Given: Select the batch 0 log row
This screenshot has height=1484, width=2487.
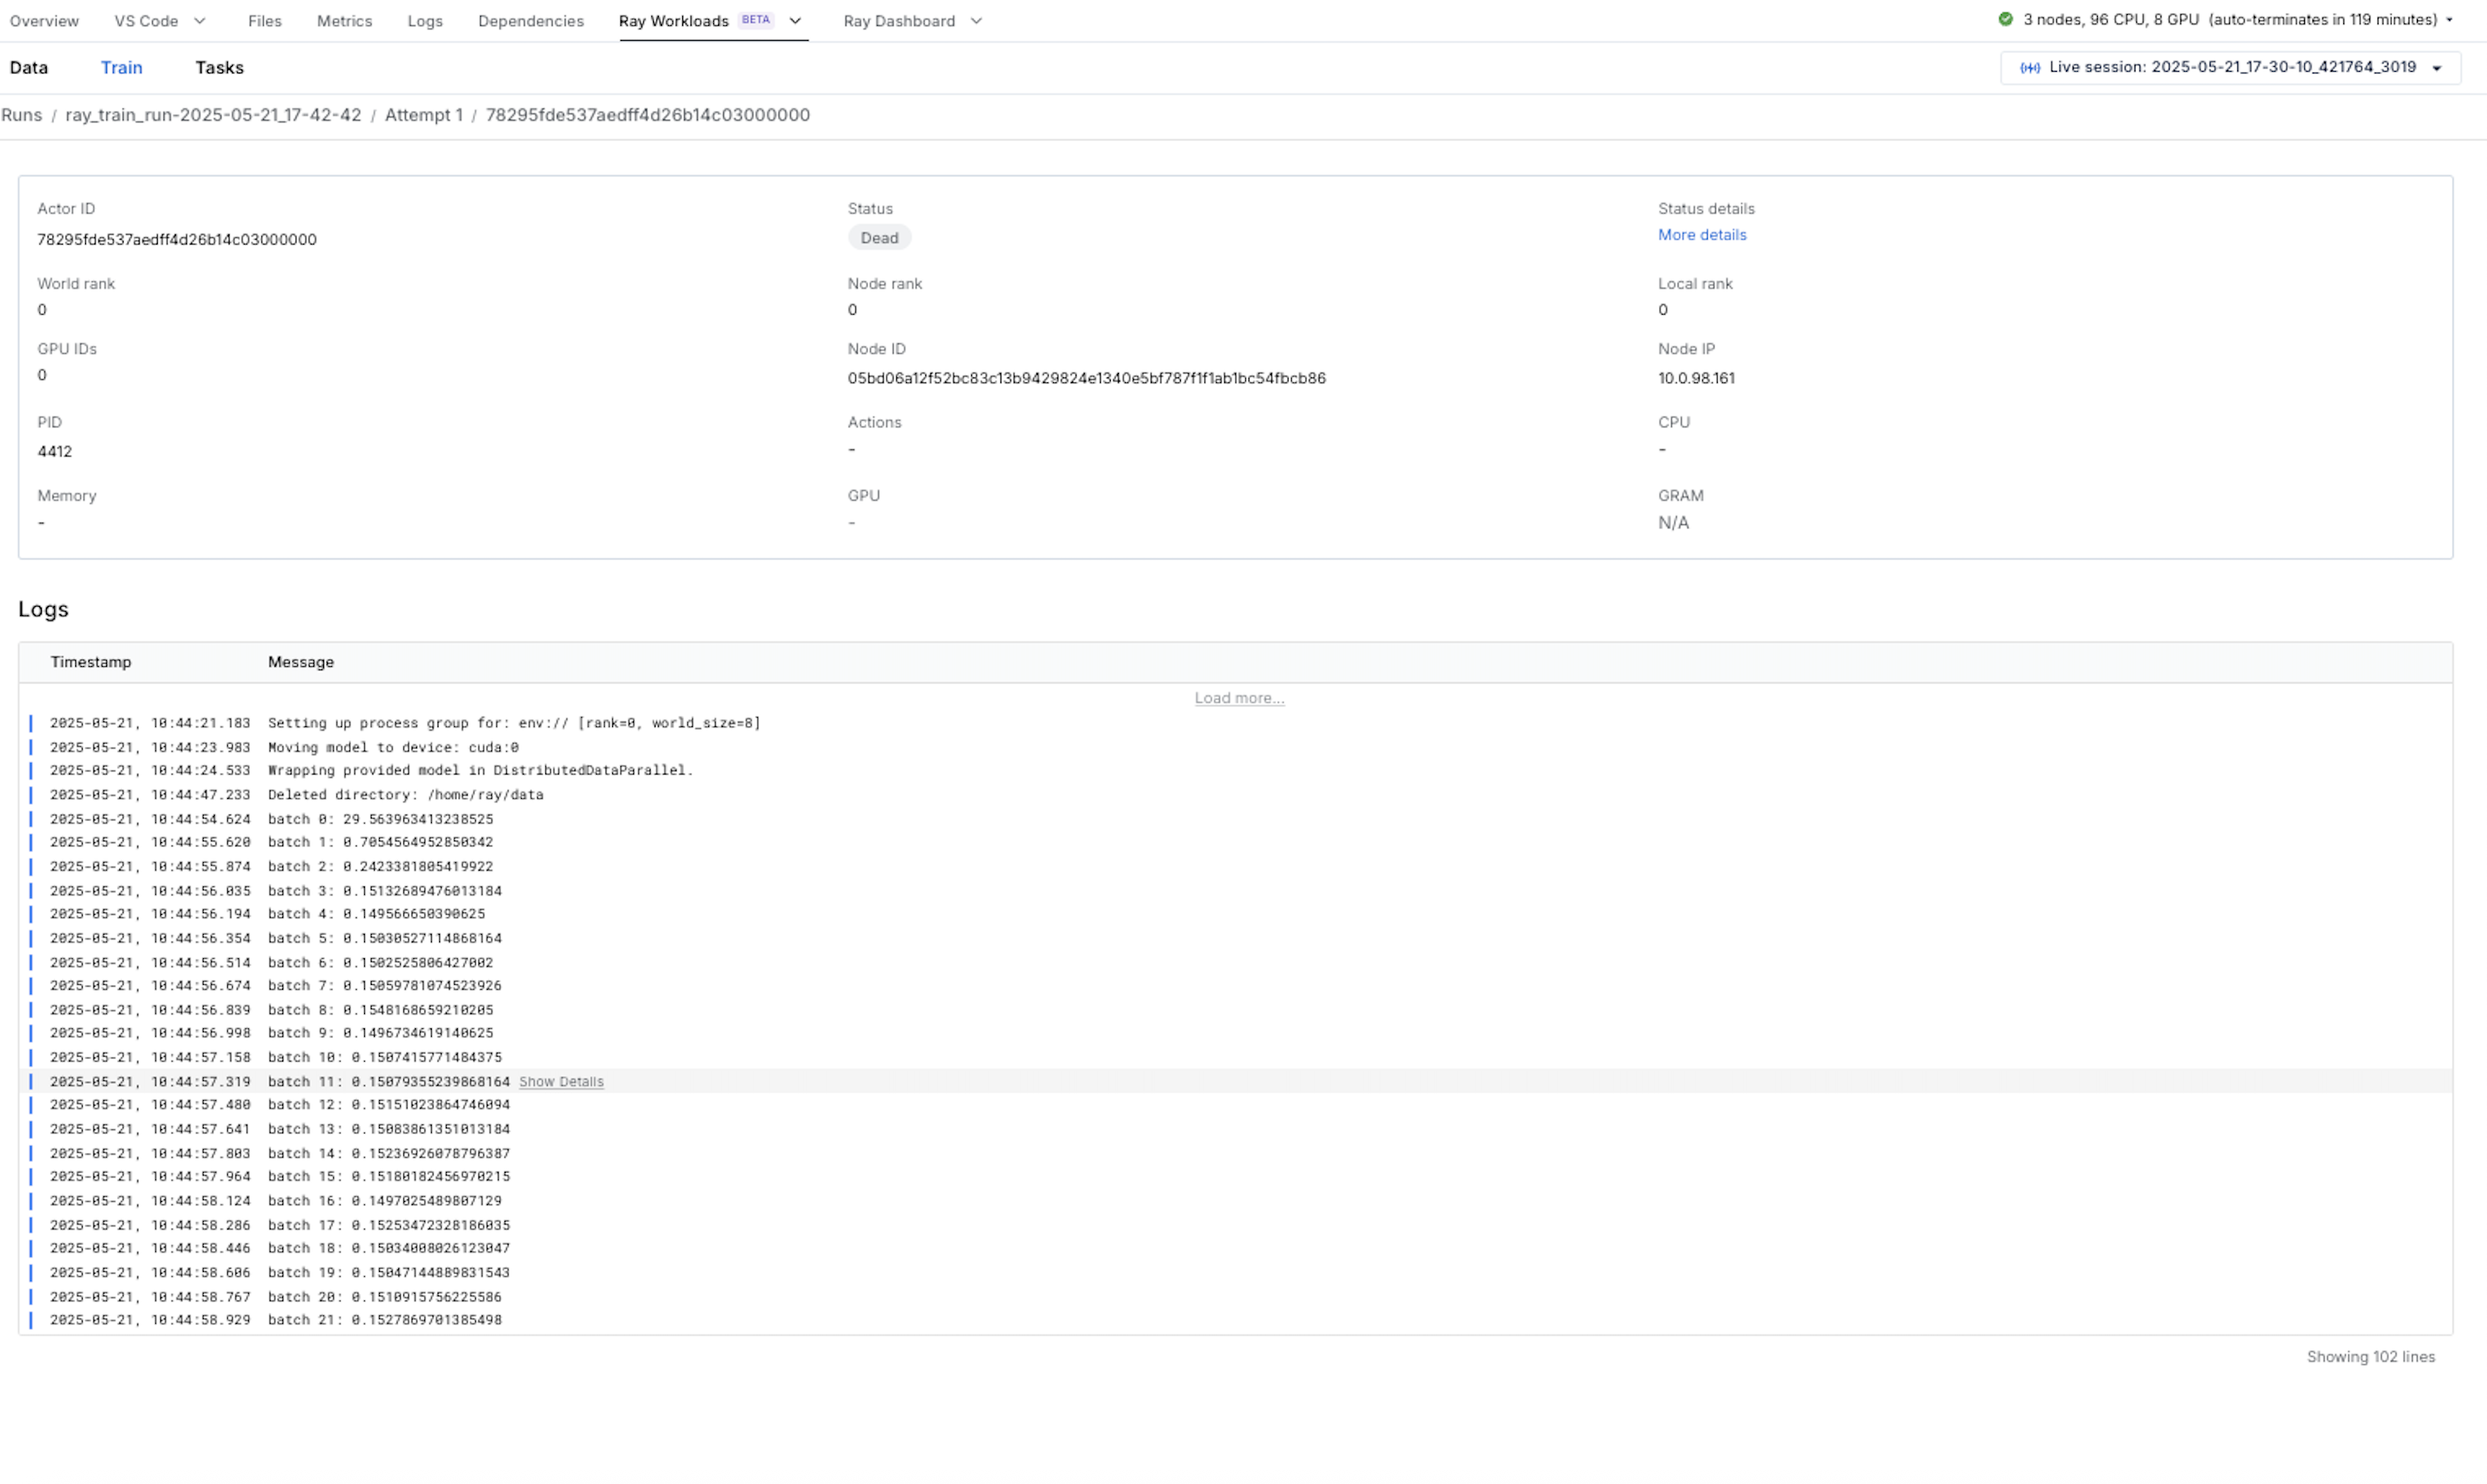Looking at the screenshot, I should pos(1235,819).
